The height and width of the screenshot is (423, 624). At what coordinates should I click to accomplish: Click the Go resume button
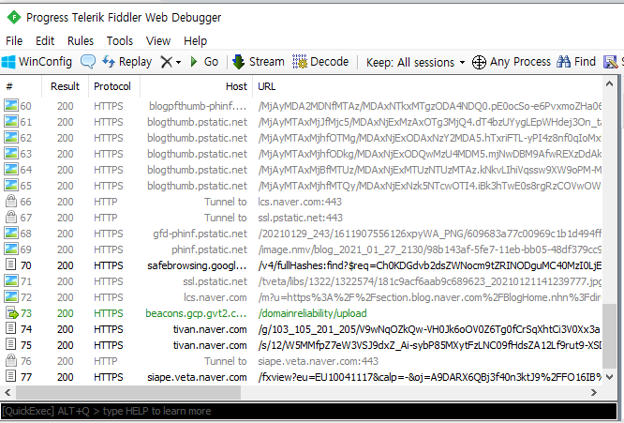click(204, 62)
